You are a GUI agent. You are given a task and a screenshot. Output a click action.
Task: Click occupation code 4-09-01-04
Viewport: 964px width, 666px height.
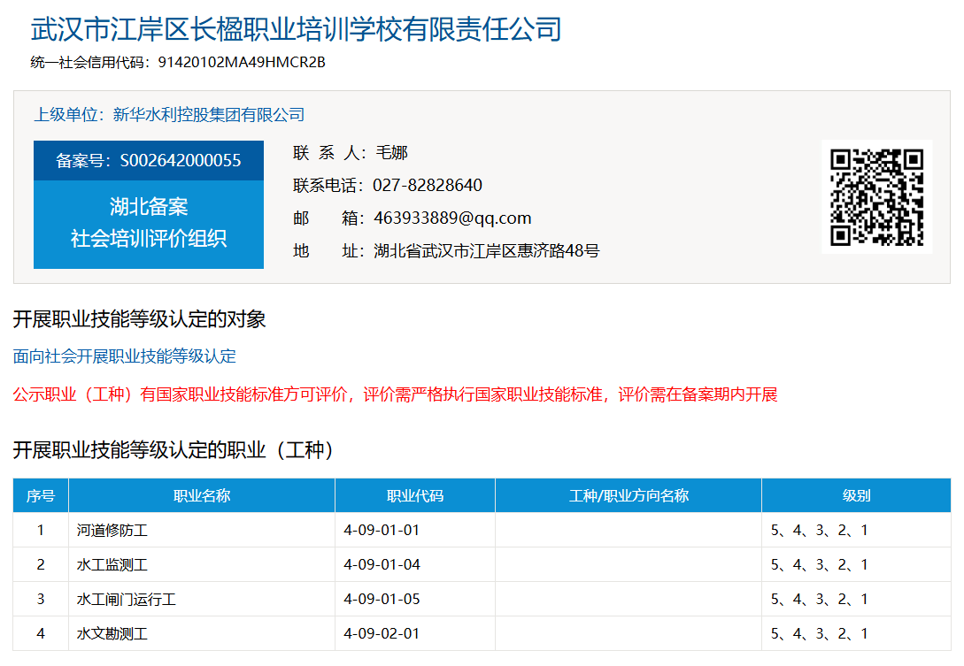(x=382, y=564)
